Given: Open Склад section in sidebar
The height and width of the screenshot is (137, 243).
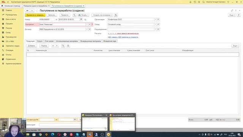Looking at the screenshot, I should coord(8,32).
